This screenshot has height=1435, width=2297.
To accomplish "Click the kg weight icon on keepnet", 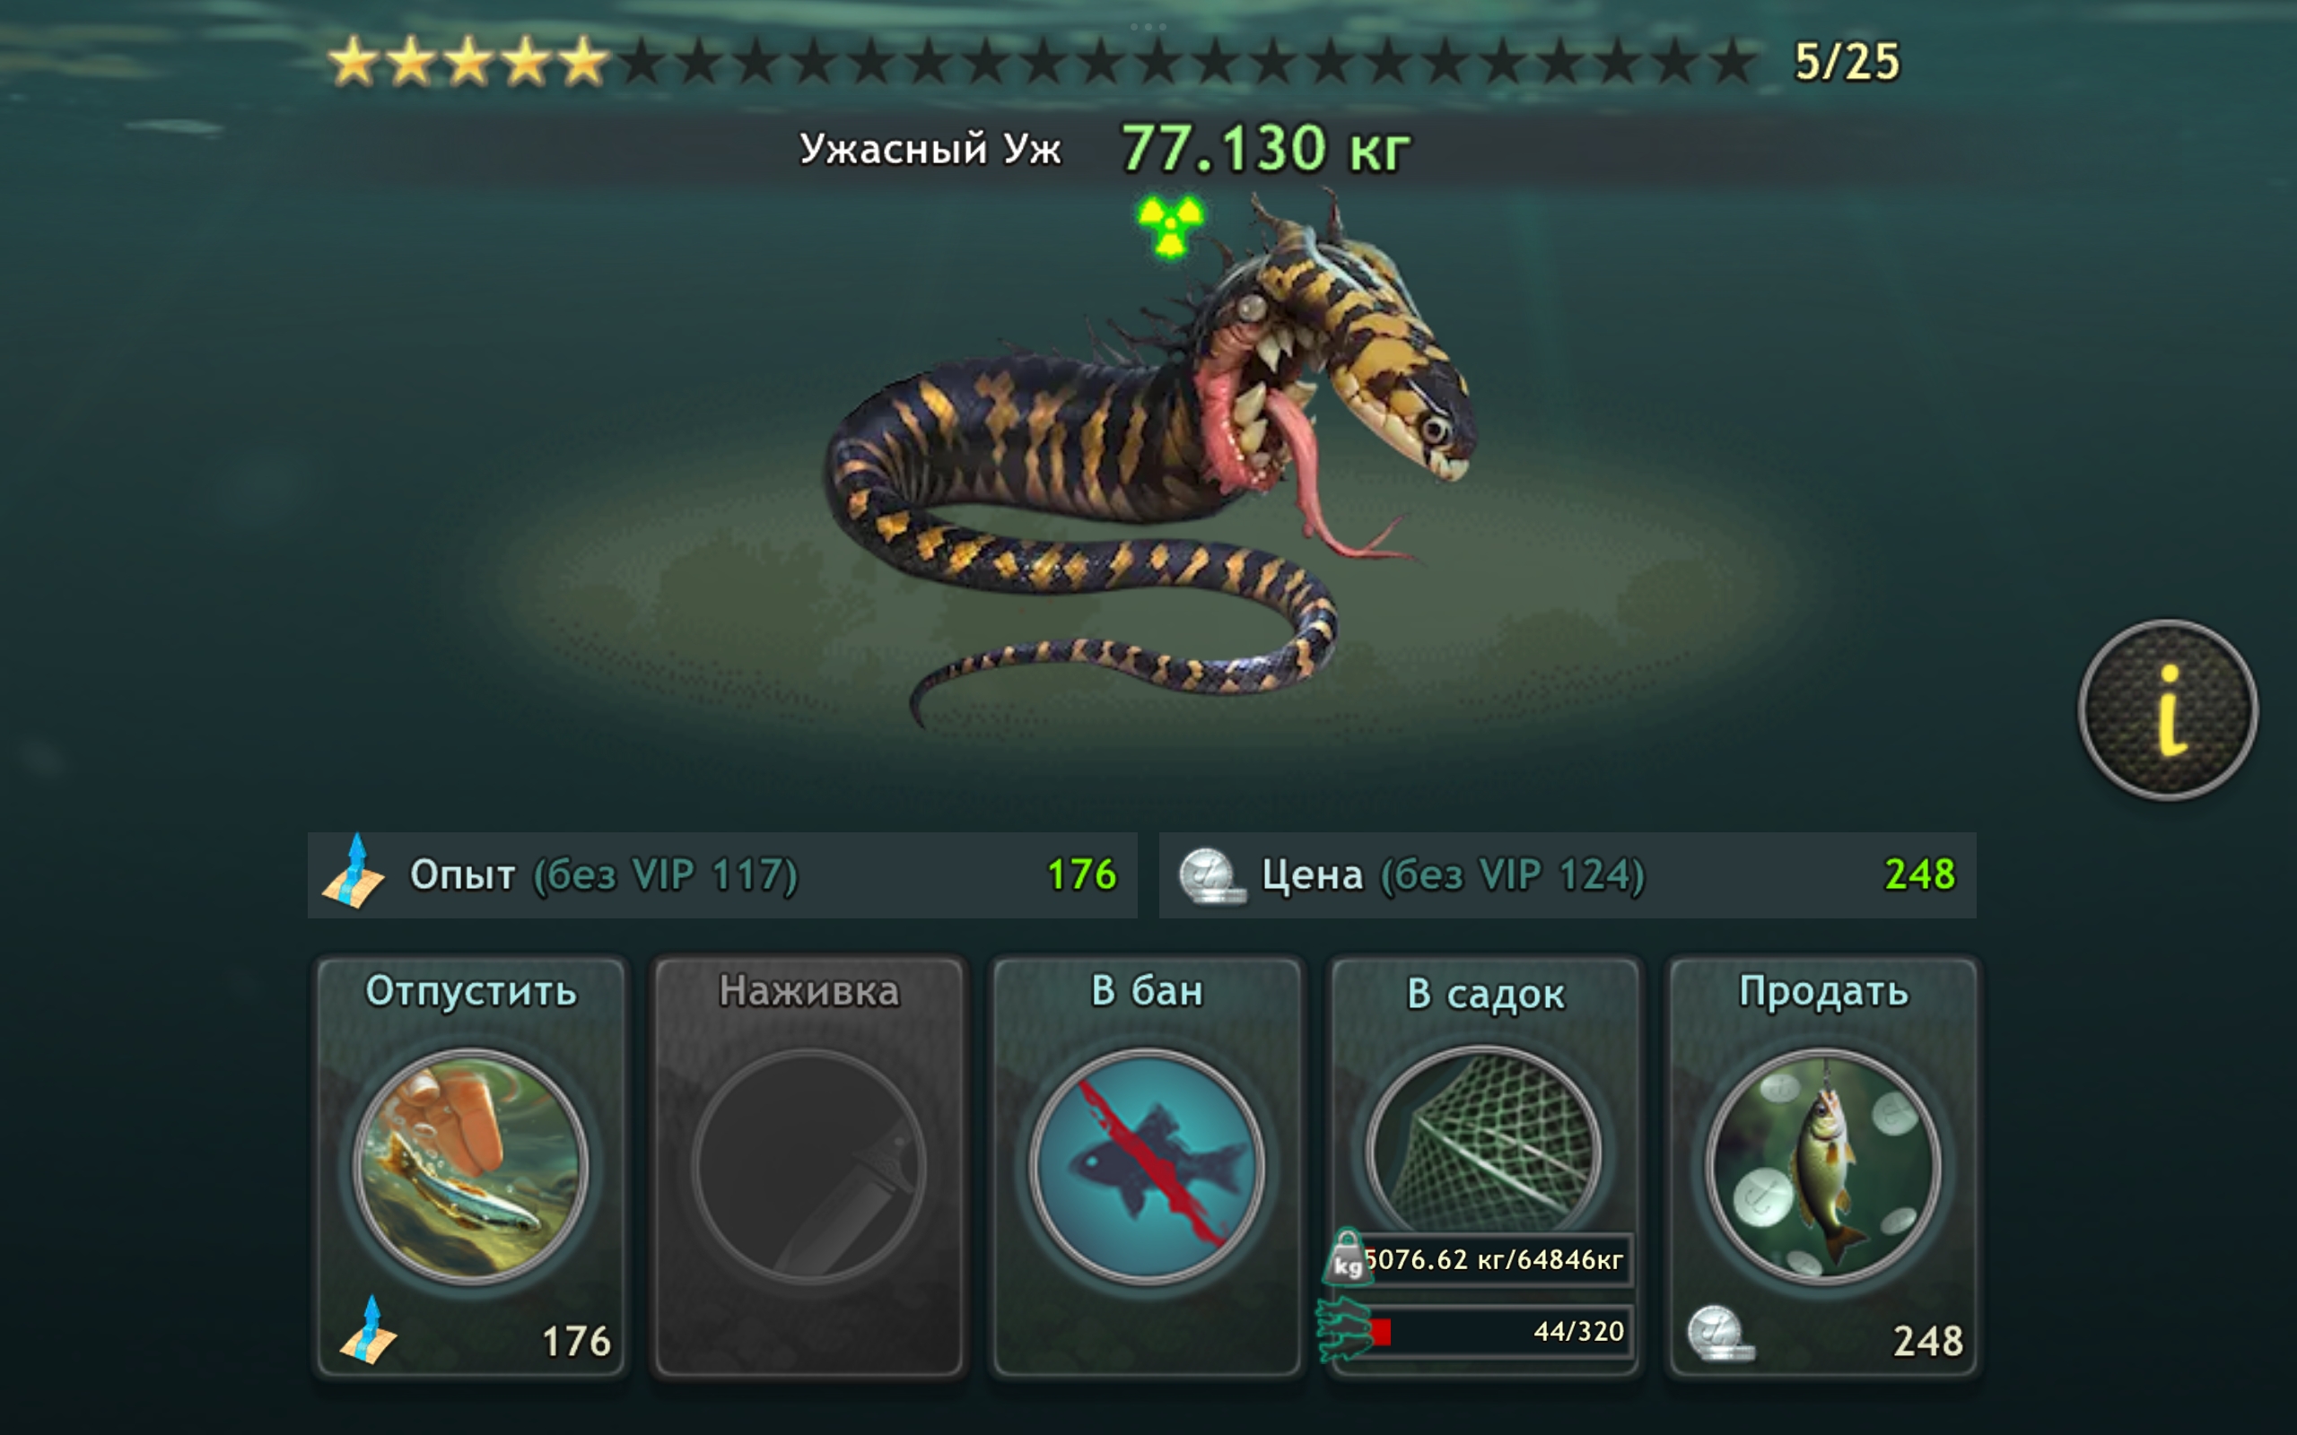I will [x=1347, y=1257].
